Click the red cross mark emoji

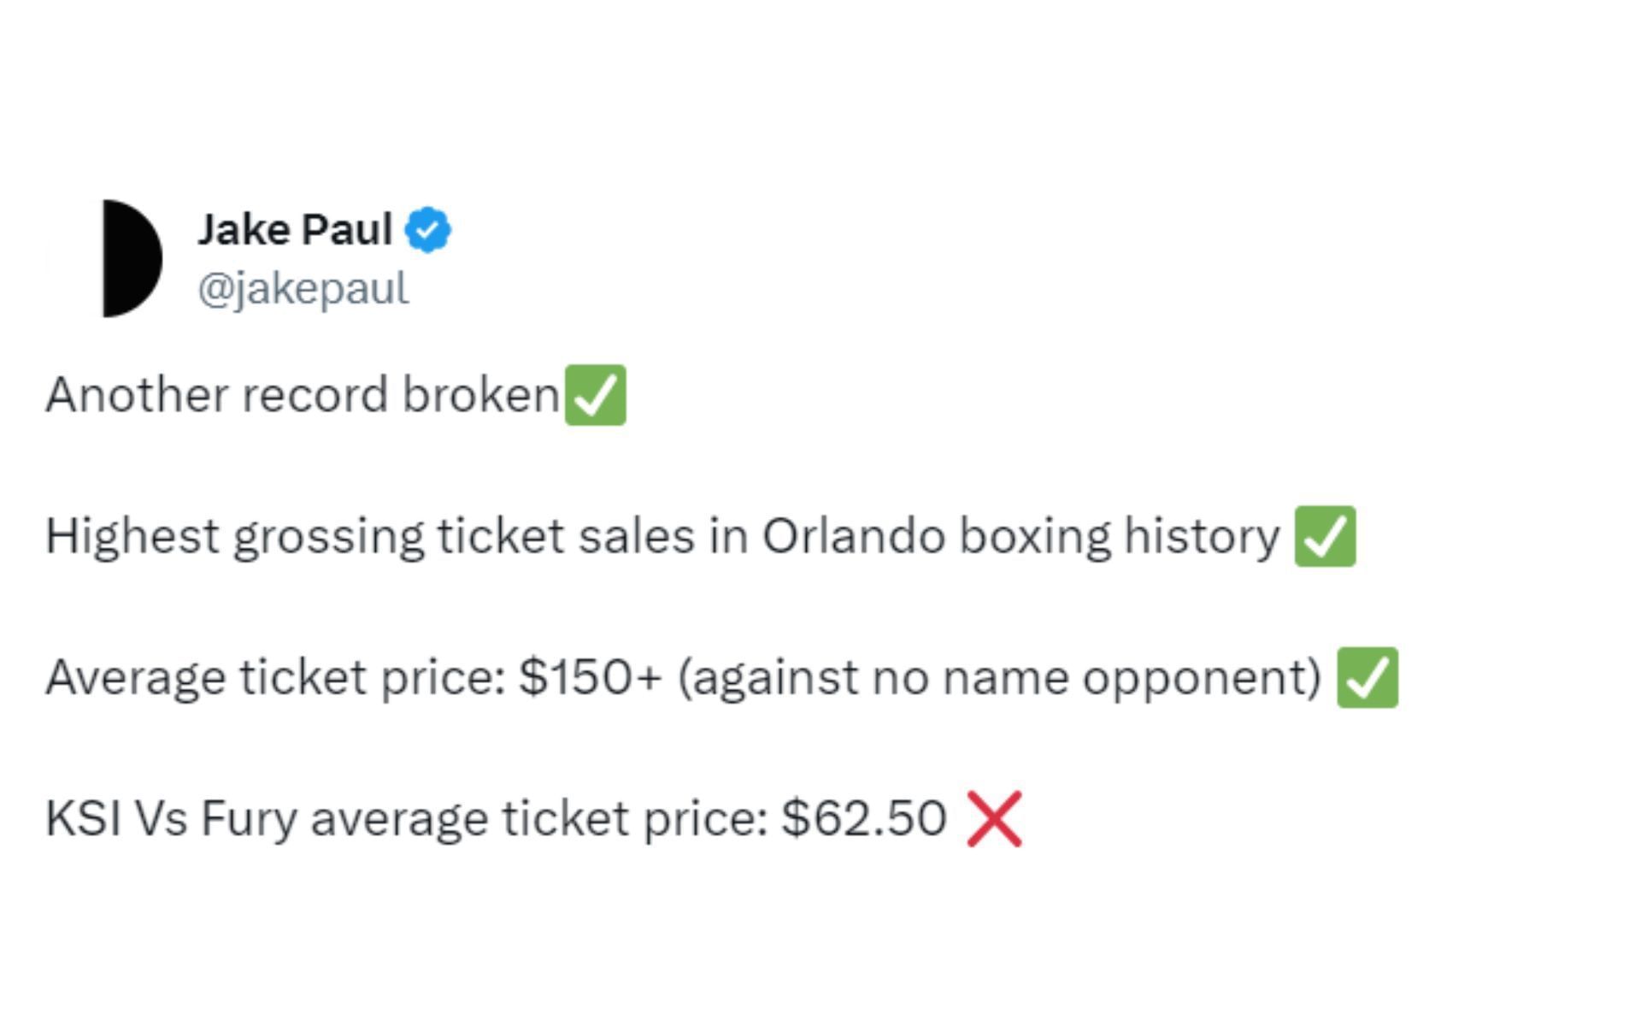pyautogui.click(x=994, y=819)
